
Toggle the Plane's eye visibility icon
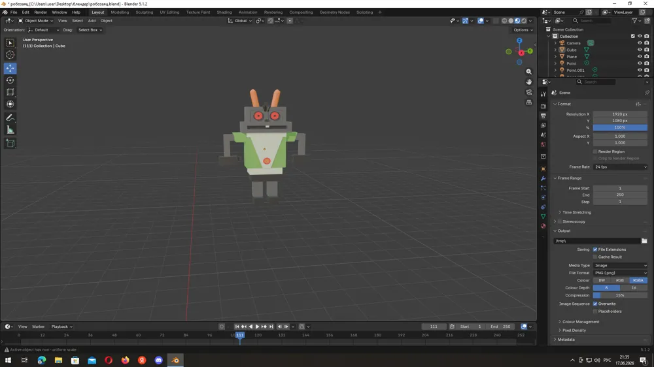coord(640,56)
